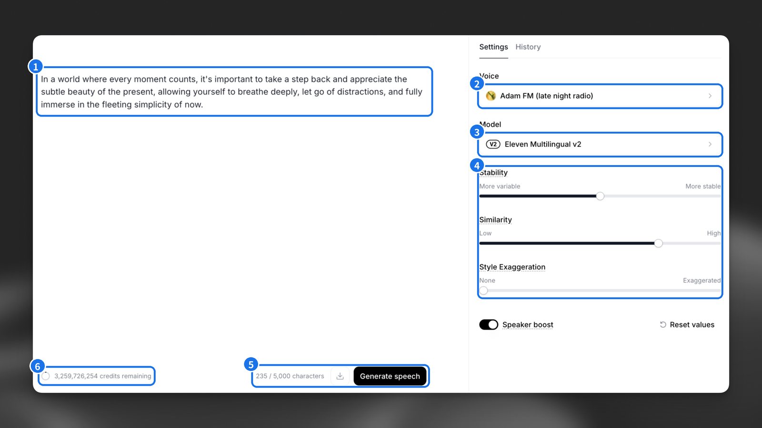Open the Eleven Multilingual v2 model selector
The image size is (762, 428).
click(x=600, y=144)
